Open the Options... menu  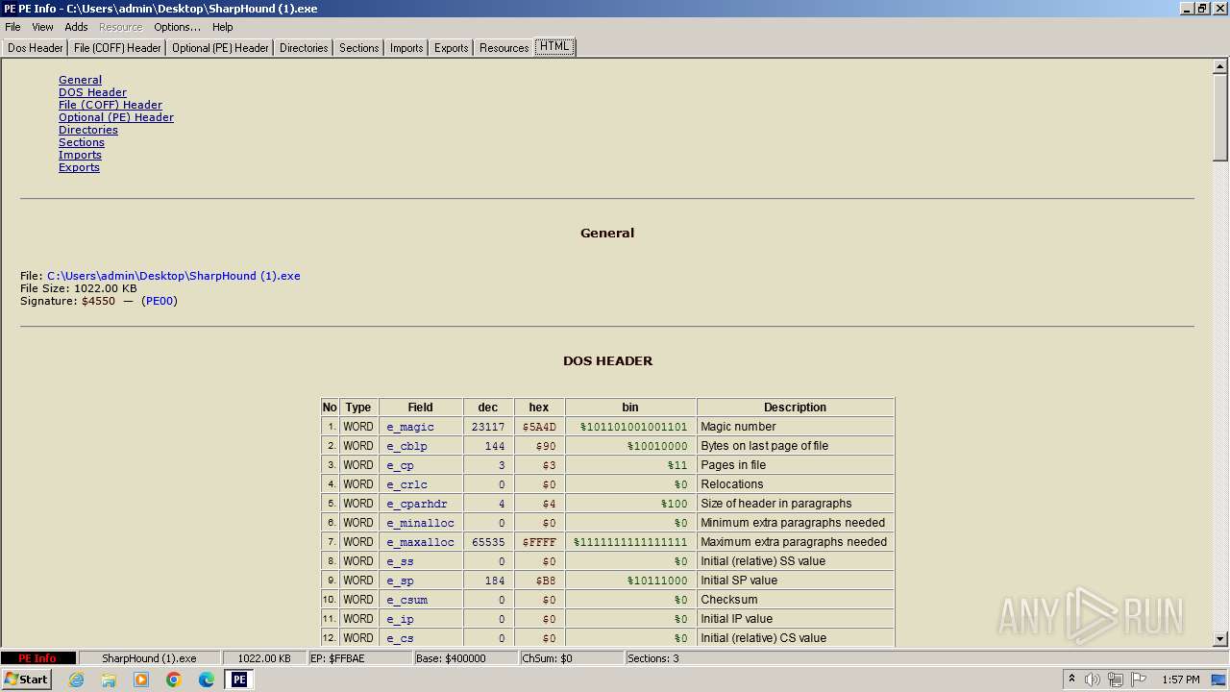177,27
